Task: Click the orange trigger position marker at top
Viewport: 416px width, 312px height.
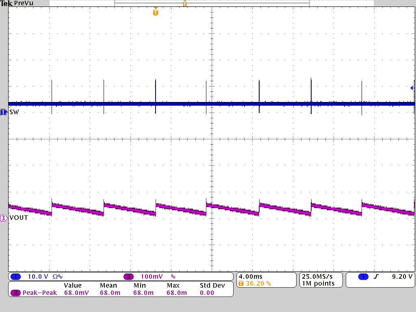Action: [156, 13]
